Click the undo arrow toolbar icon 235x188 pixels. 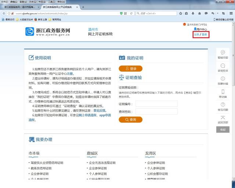213,14
